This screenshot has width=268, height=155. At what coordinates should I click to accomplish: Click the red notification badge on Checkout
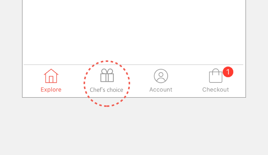228,72
